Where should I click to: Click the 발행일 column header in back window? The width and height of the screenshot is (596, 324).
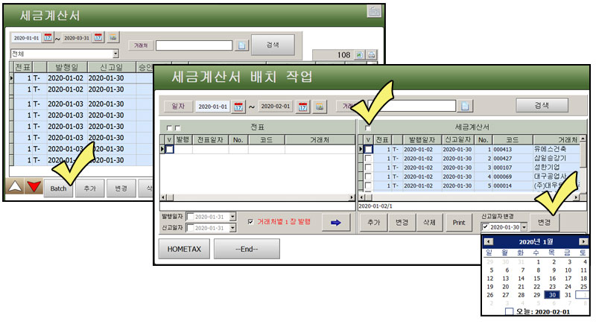click(x=66, y=67)
